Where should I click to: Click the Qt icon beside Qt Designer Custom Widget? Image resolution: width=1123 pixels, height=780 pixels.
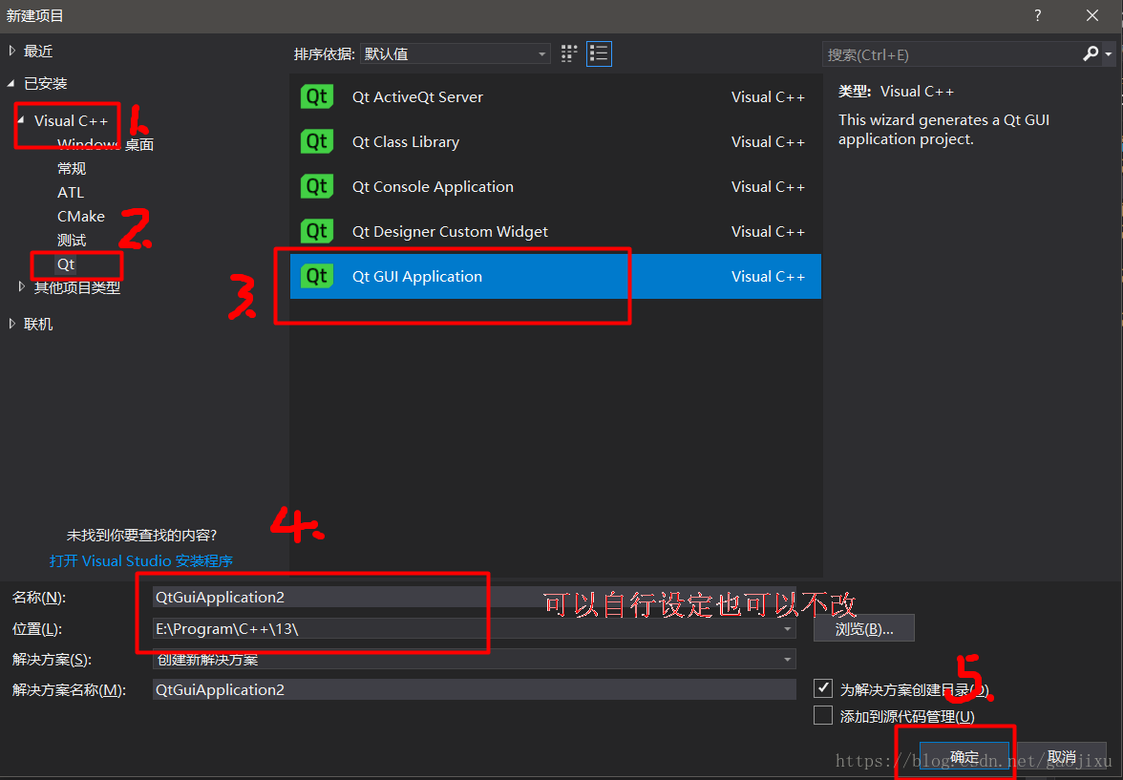click(317, 231)
